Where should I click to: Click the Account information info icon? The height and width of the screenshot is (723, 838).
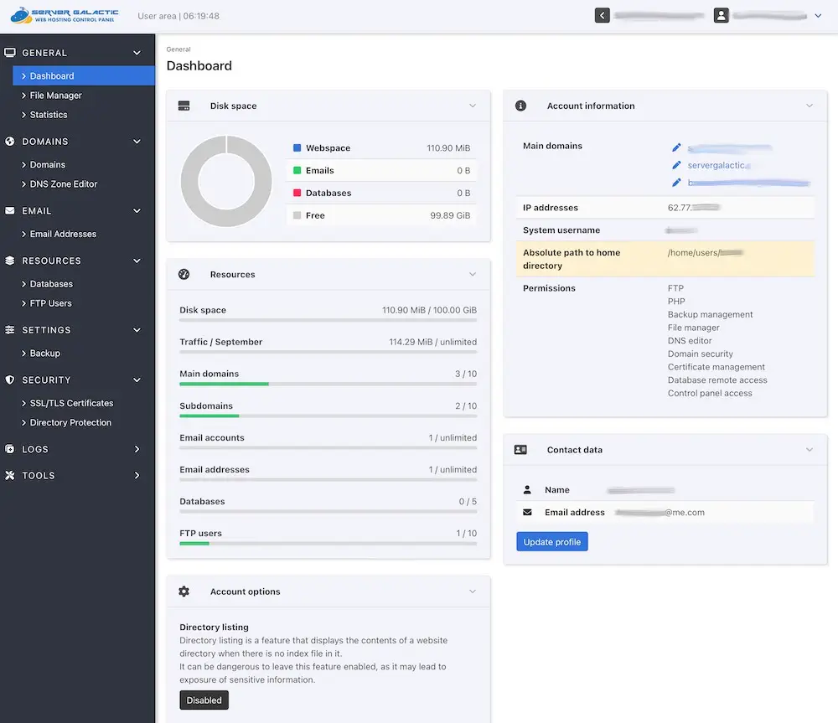pos(520,106)
